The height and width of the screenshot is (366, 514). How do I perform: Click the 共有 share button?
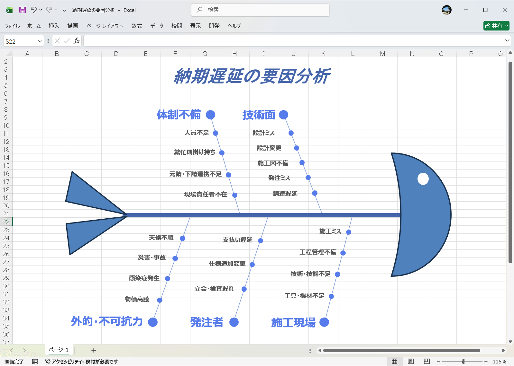tap(496, 26)
